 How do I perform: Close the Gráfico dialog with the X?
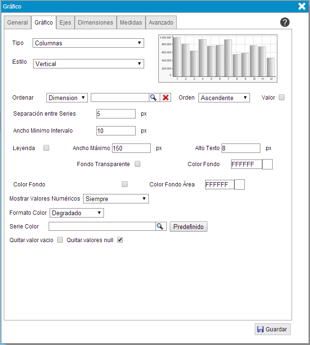[301, 6]
